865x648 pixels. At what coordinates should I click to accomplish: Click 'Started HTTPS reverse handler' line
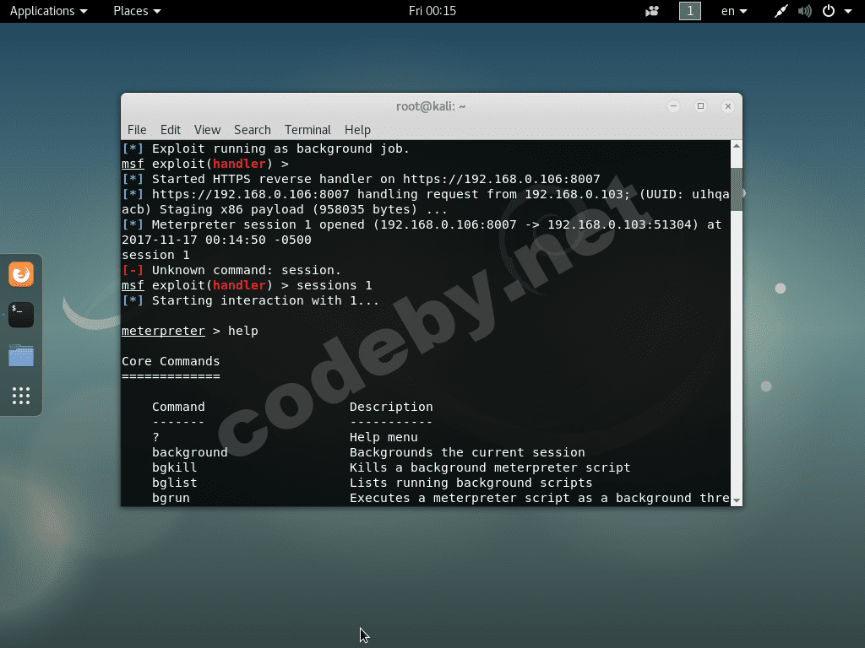tap(361, 179)
